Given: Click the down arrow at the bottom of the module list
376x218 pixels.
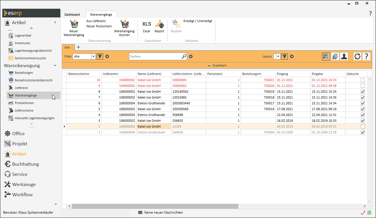Looking at the screenshot, I should pyautogui.click(x=56, y=204).
